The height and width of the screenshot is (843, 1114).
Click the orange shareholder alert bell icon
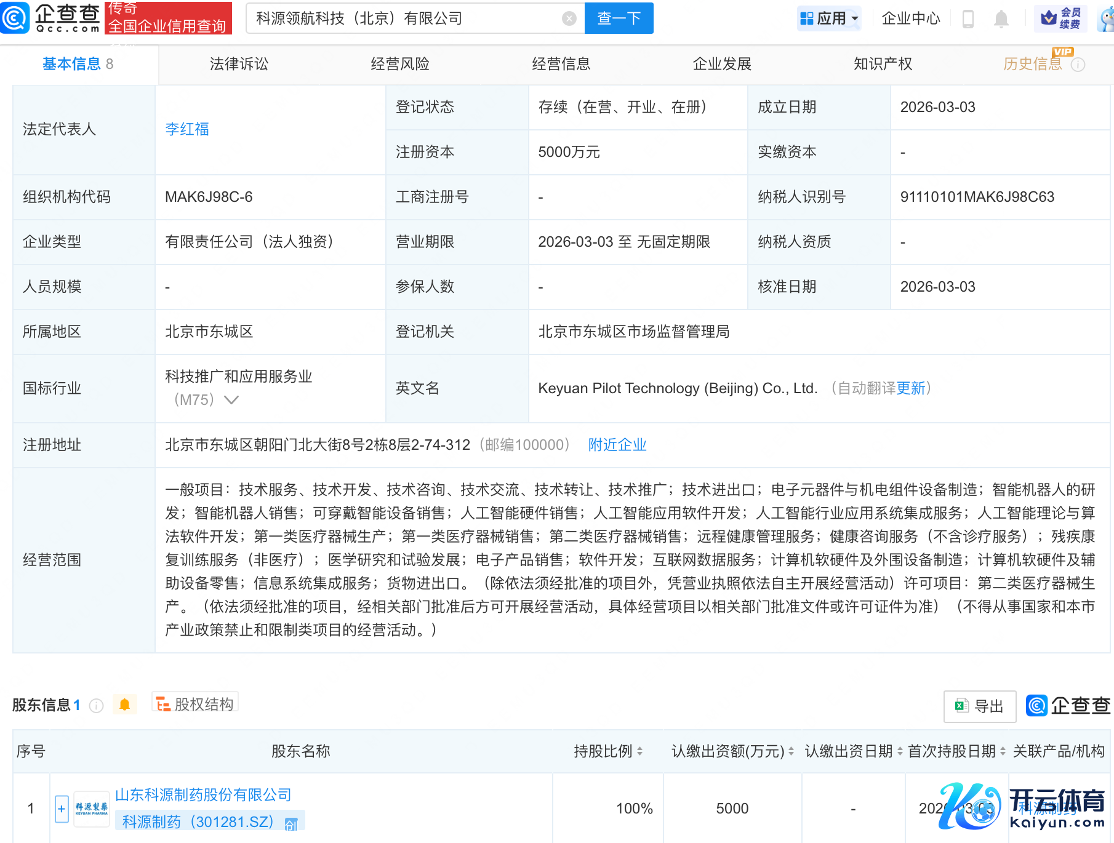click(124, 705)
